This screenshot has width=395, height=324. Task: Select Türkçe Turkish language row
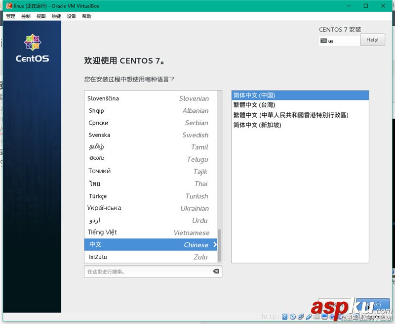(151, 196)
